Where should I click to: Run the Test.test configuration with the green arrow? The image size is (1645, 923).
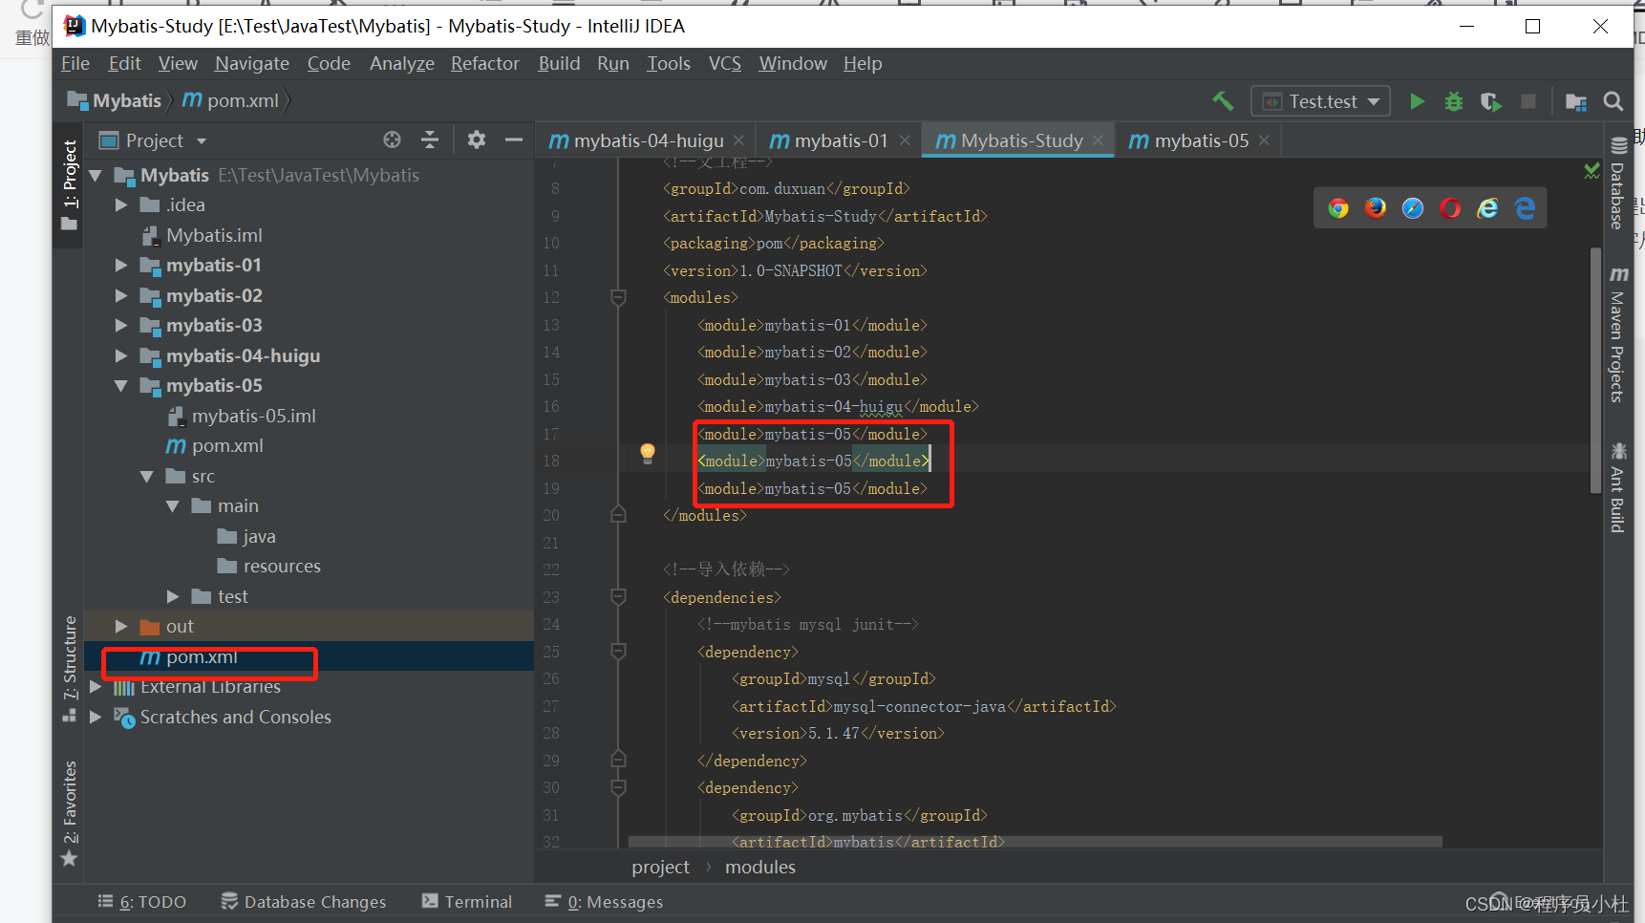click(x=1417, y=100)
